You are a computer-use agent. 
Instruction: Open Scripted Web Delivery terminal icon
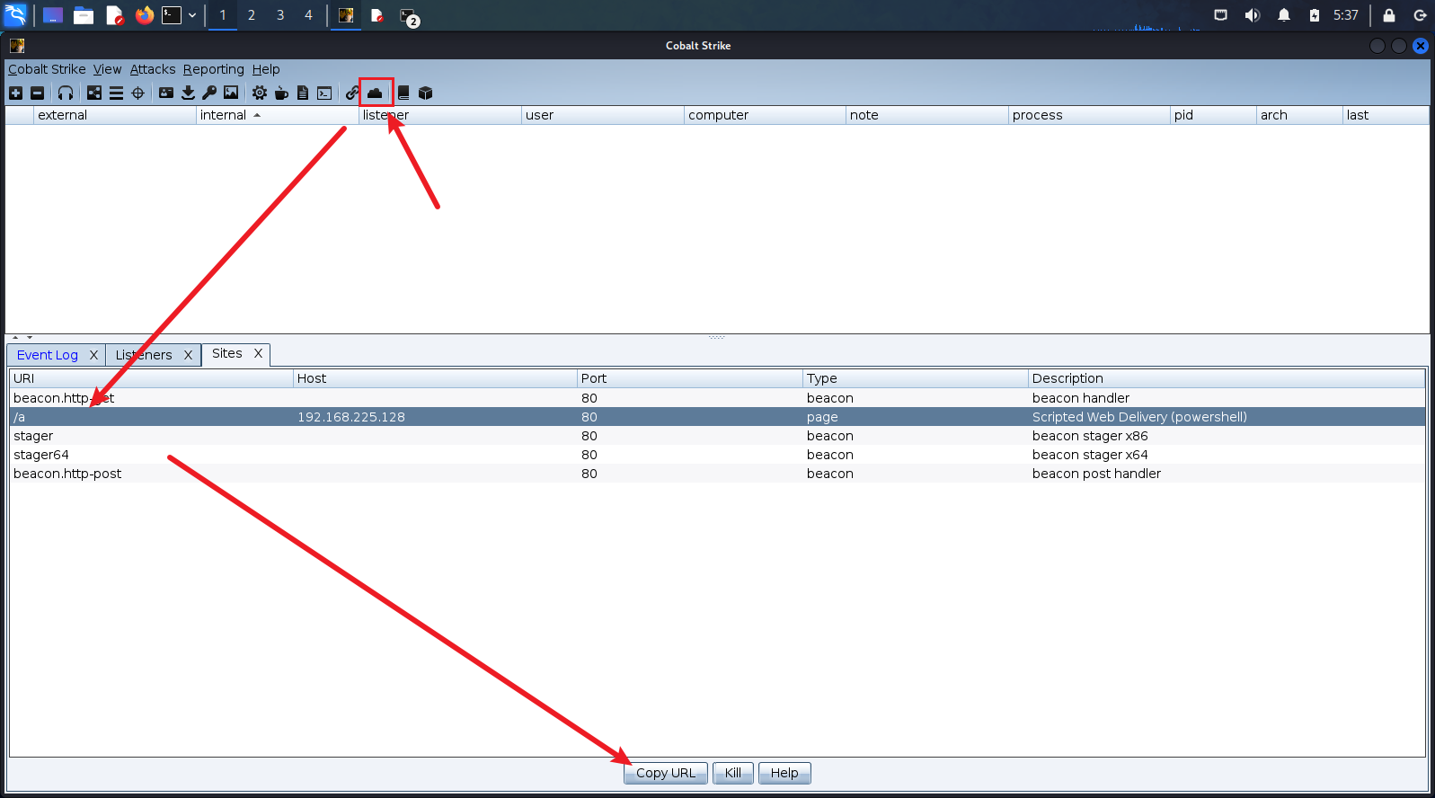pos(324,93)
